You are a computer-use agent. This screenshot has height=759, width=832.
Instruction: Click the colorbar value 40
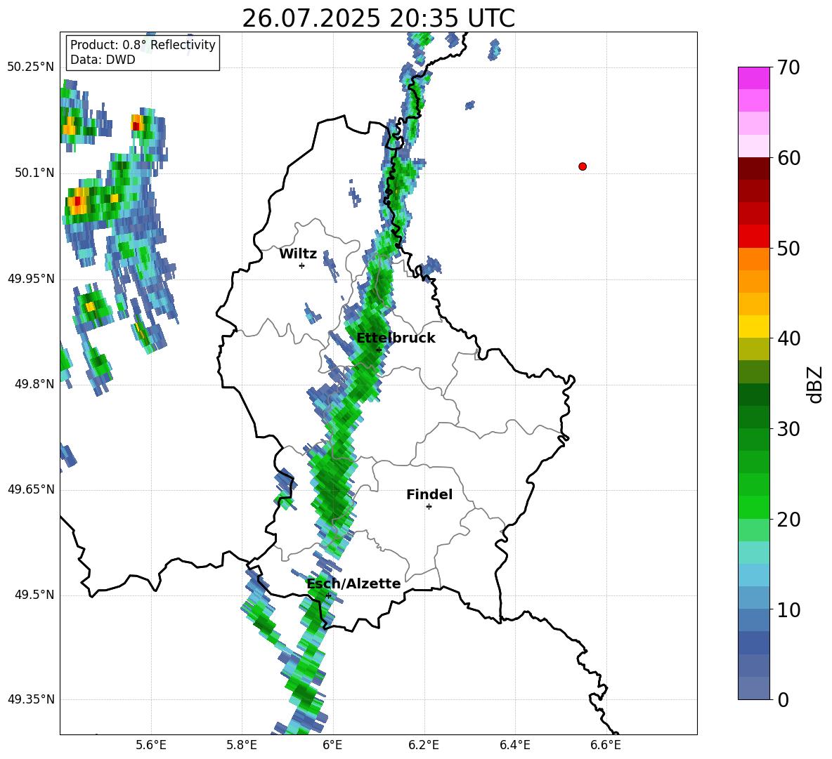pyautogui.click(x=788, y=338)
